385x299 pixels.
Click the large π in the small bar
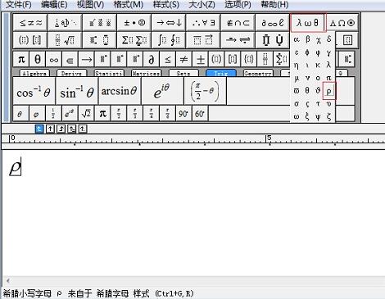[21, 59]
